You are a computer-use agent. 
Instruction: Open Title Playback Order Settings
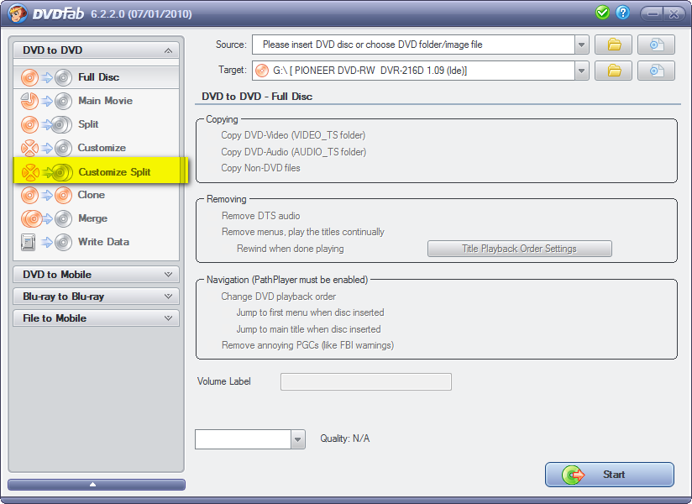[x=520, y=249]
